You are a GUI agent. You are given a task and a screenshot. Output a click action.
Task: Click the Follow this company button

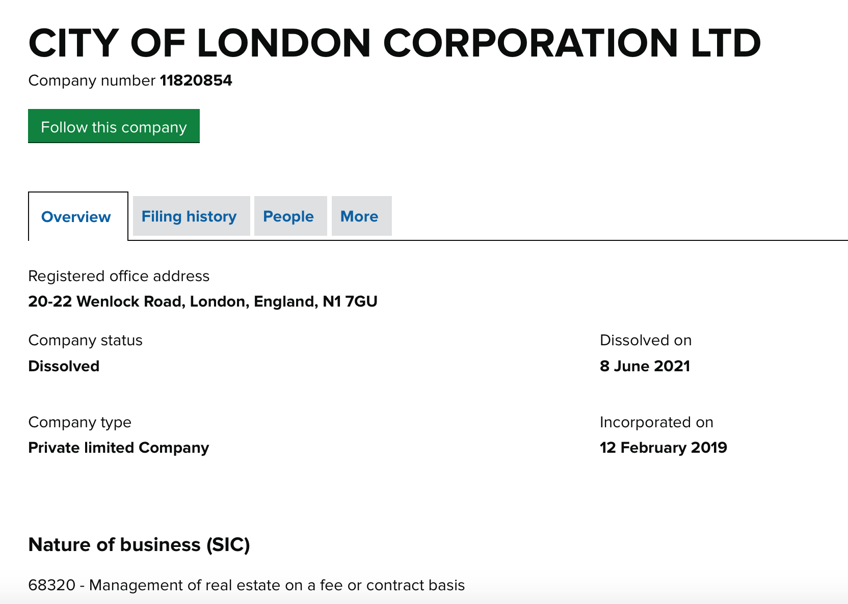114,126
